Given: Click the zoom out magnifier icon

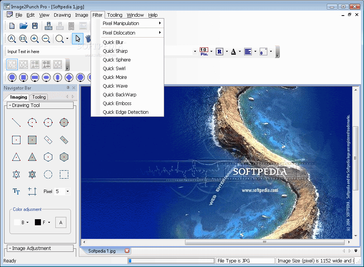Looking at the screenshot, I should pyautogui.click(x=46, y=39).
